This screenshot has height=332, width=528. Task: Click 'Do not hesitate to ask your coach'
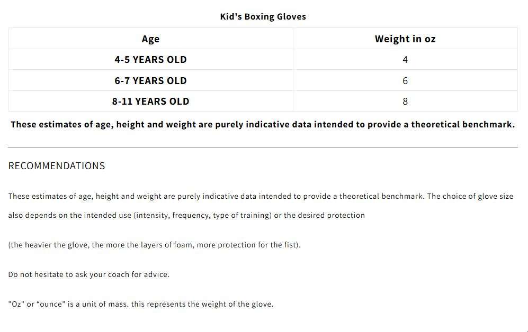(89, 274)
